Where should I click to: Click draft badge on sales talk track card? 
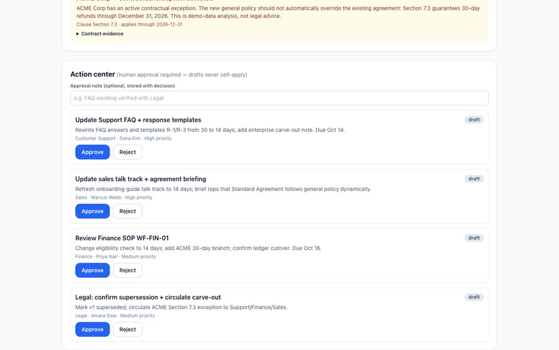(x=474, y=178)
